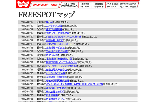Open the 民宿食事処よしとみ link
This screenshot has width=156, height=102.
[56, 99]
